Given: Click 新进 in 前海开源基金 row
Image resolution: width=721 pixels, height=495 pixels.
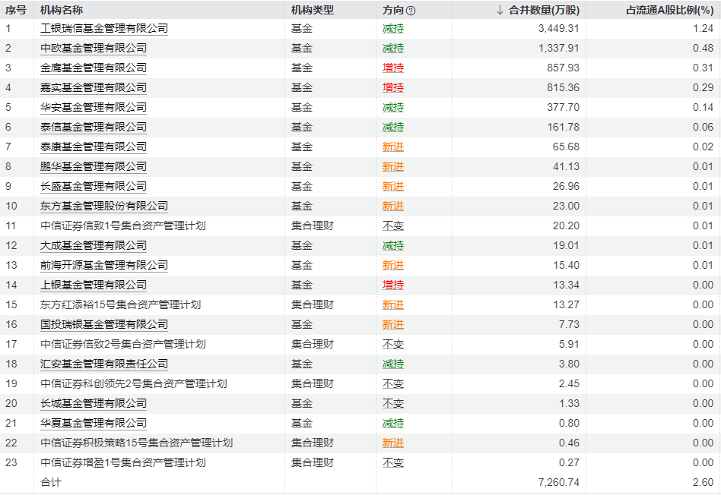Looking at the screenshot, I should pos(393,266).
